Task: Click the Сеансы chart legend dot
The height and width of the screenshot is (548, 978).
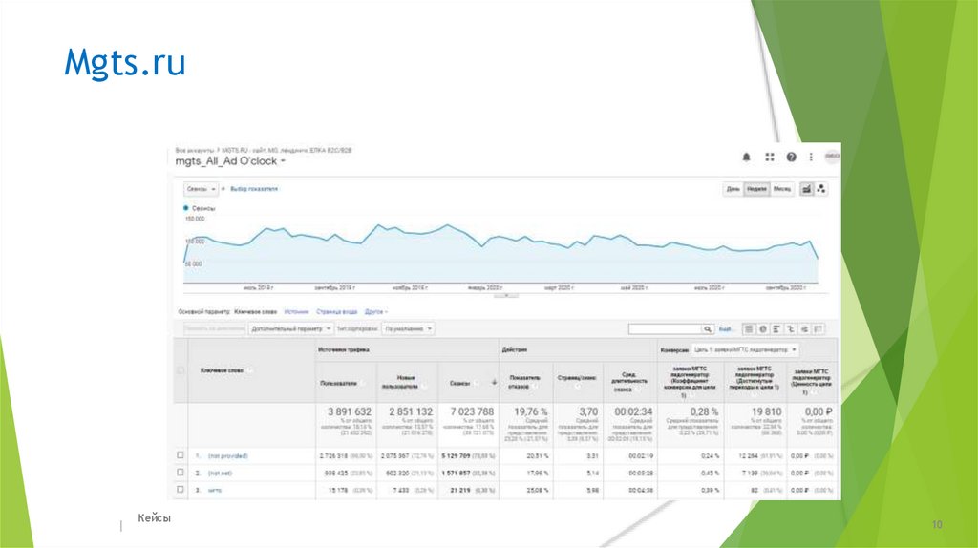Action: 186,208
